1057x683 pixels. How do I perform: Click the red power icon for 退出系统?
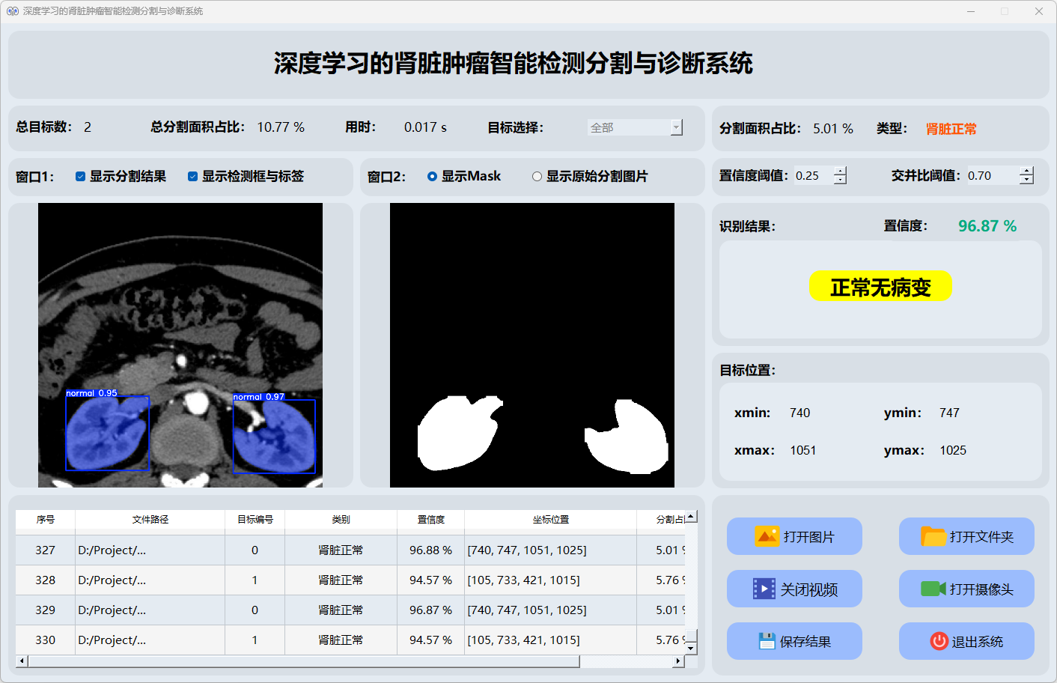pyautogui.click(x=939, y=641)
